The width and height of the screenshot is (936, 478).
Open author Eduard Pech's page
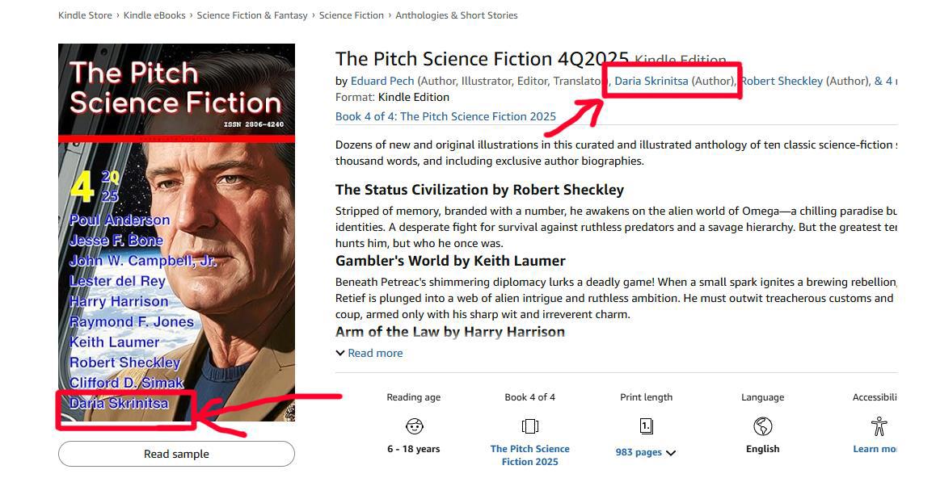click(382, 81)
